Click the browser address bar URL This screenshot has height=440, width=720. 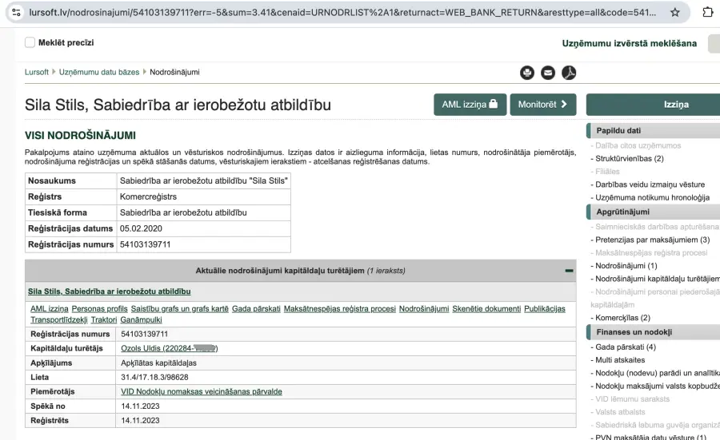tap(342, 12)
